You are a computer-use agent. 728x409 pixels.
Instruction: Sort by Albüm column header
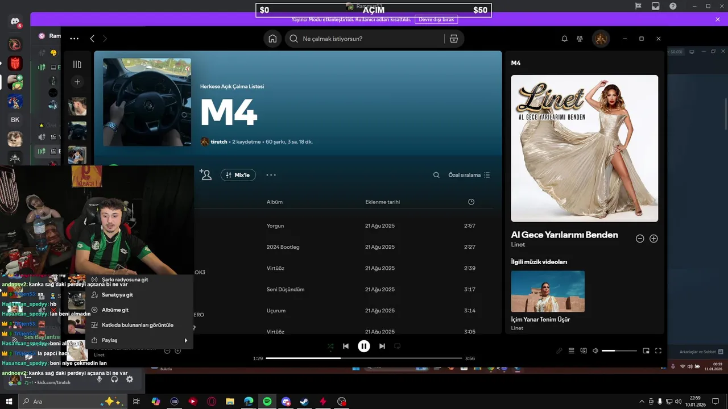tap(275, 202)
